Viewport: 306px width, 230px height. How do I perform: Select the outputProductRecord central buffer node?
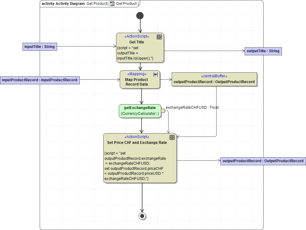[x=214, y=79]
